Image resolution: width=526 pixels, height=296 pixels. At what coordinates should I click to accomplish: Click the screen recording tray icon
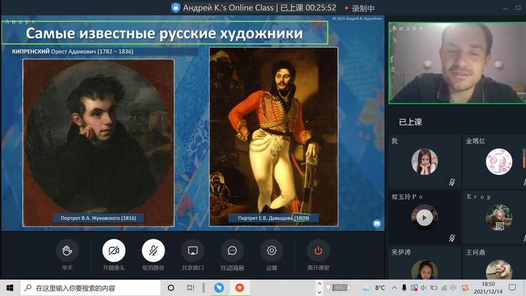click(x=414, y=288)
